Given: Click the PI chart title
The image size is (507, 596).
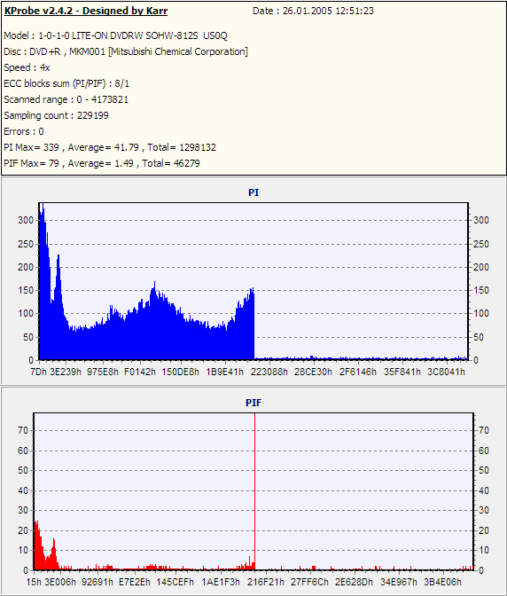Looking at the screenshot, I should pos(253,192).
